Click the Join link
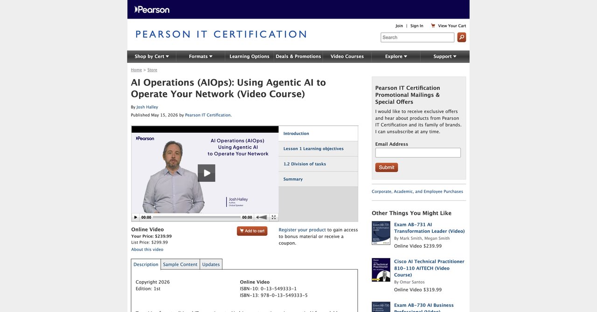597x312 pixels. coord(399,26)
